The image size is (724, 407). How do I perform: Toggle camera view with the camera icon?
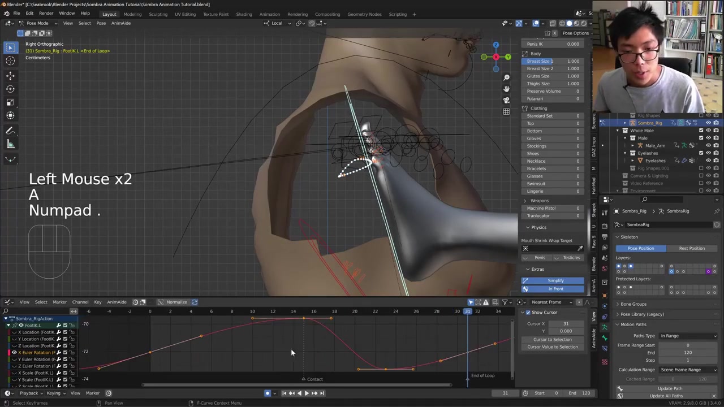tap(506, 100)
